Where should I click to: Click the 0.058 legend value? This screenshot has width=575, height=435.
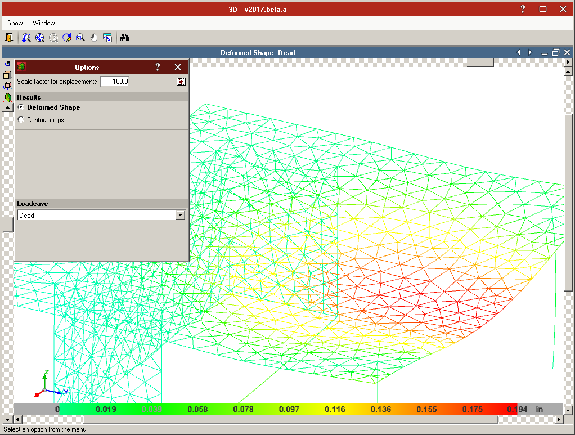click(197, 409)
